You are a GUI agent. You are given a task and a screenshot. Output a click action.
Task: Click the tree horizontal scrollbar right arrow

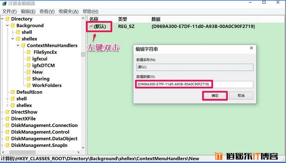(x=78, y=152)
